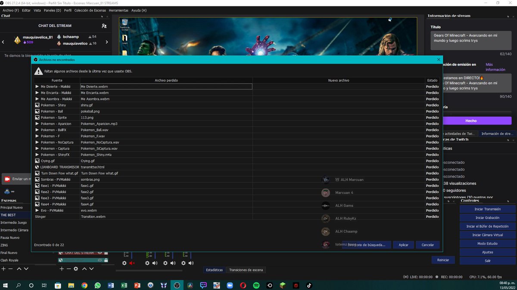Click the Transition.webm file cell

tap(166, 217)
